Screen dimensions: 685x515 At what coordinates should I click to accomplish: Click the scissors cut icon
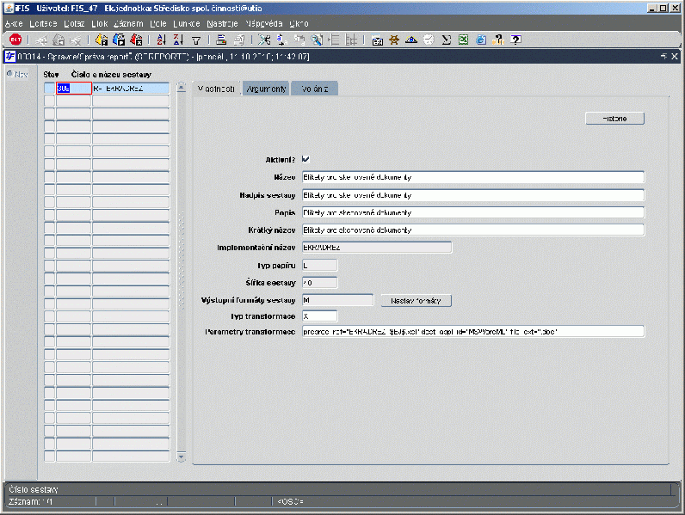264,40
